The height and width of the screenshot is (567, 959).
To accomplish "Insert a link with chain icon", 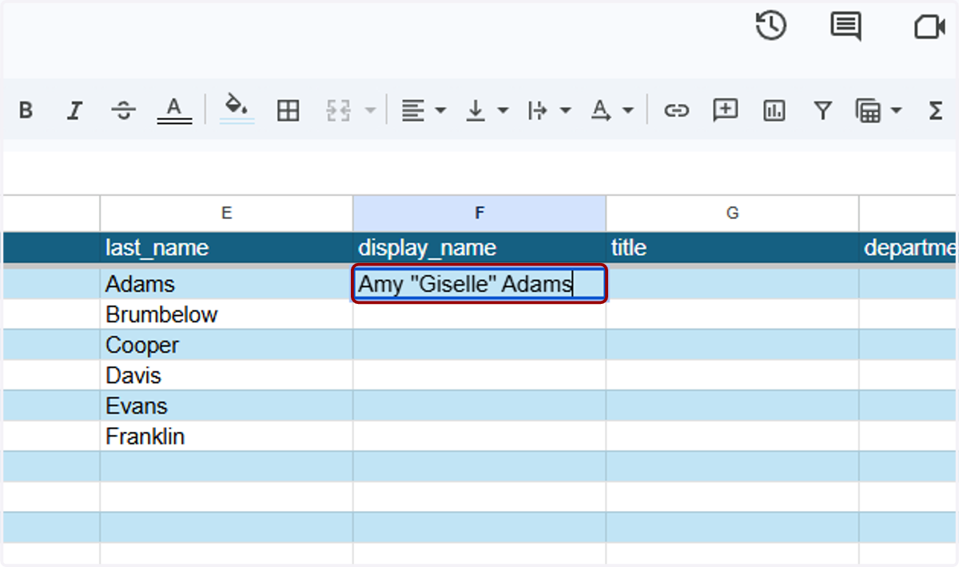I will (x=676, y=110).
